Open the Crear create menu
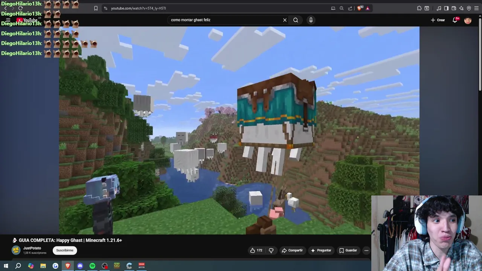The image size is (482, 271). click(438, 20)
